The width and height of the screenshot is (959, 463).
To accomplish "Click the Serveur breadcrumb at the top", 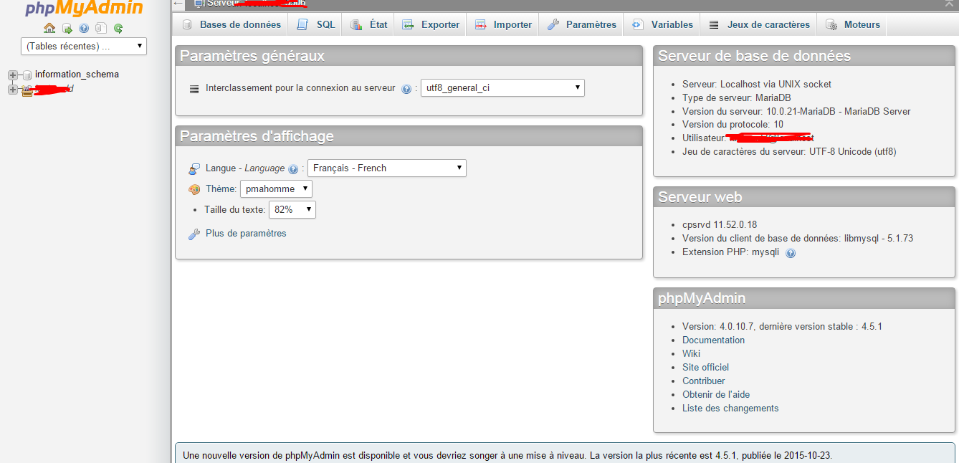I will pos(251,4).
